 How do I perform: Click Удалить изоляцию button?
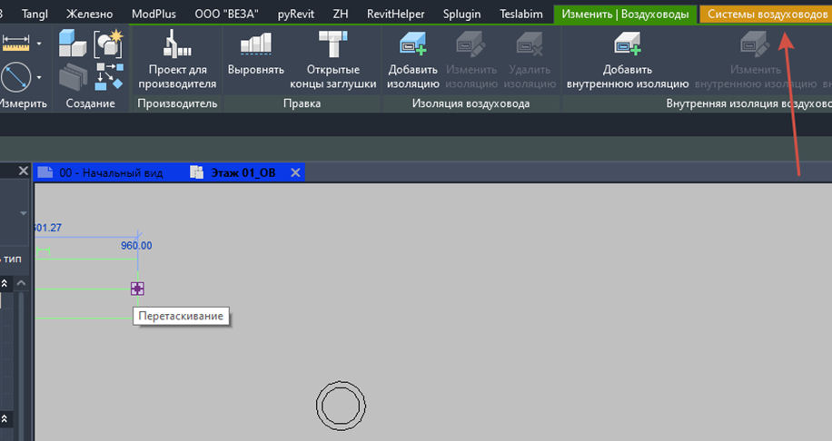[x=530, y=60]
